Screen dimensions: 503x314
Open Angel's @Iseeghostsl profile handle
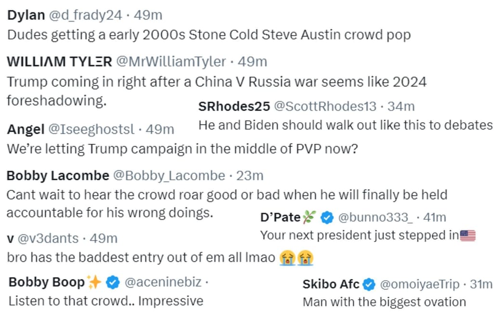point(91,129)
